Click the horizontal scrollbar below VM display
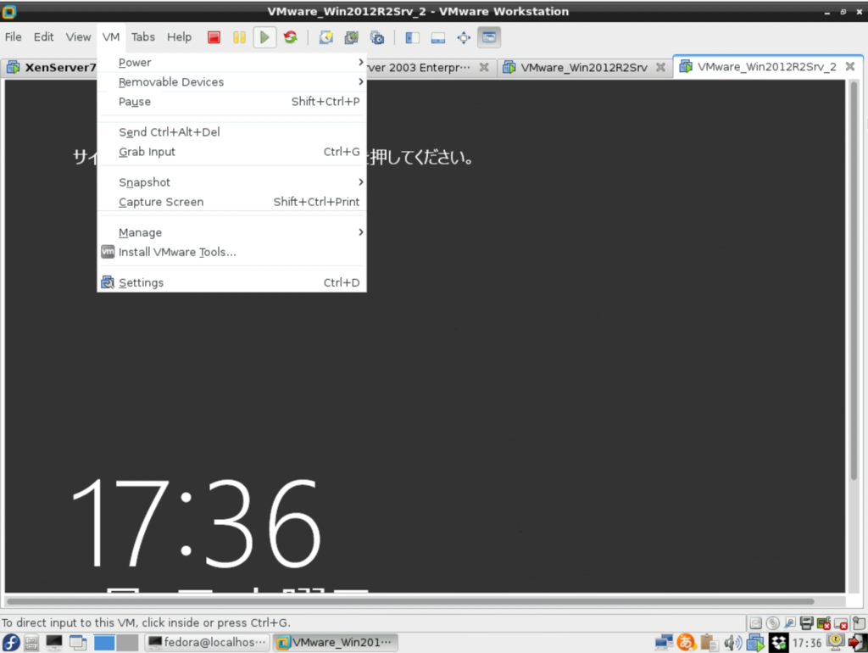The height and width of the screenshot is (653, 868). pos(410,601)
